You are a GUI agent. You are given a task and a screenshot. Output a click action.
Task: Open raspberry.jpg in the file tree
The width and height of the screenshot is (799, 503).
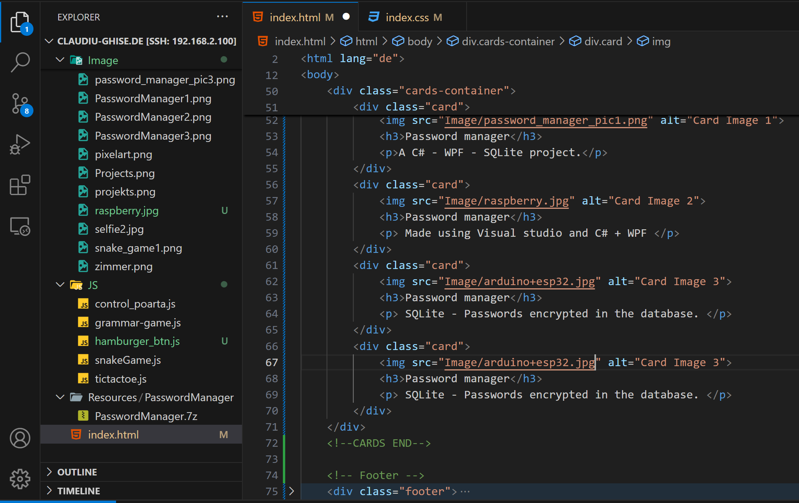point(126,210)
